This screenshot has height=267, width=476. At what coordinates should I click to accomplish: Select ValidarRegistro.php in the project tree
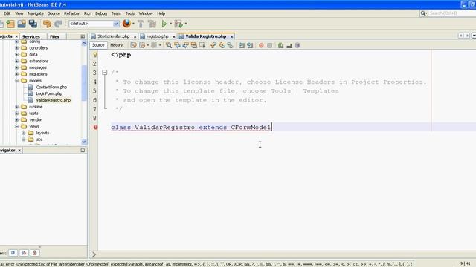point(53,100)
